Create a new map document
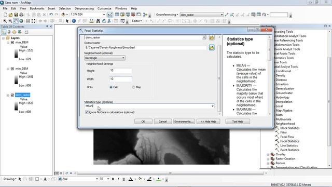The image size is (332, 187). point(5,15)
